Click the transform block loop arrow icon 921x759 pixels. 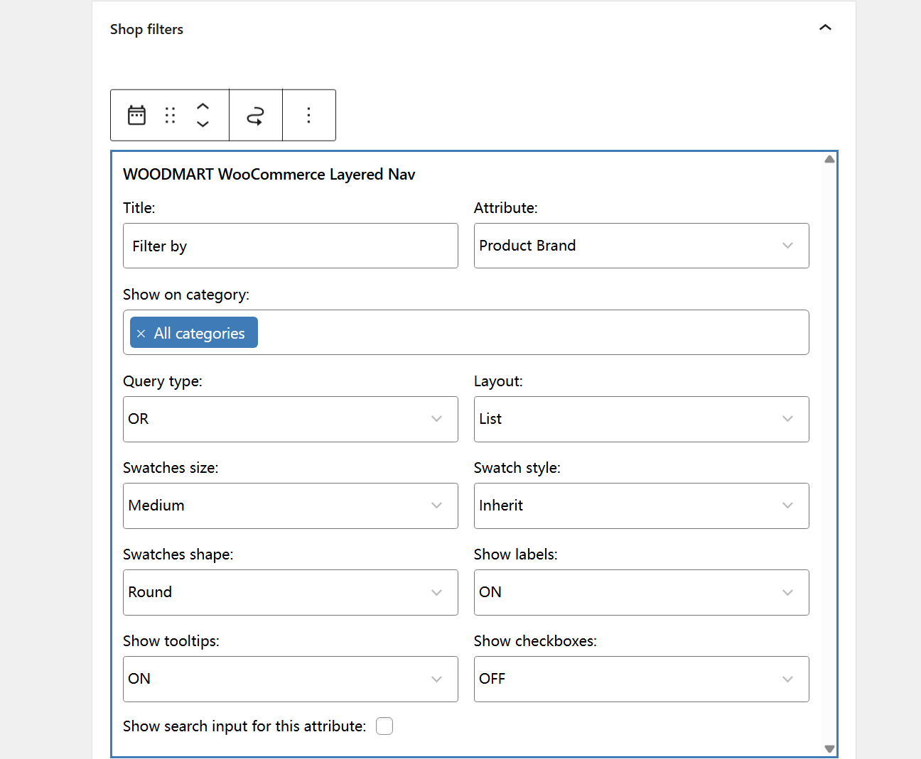[256, 116]
